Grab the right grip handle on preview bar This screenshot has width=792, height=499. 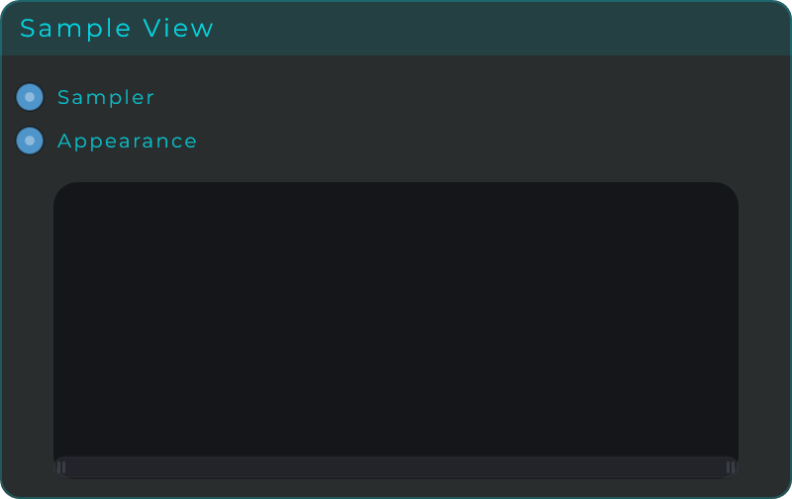click(731, 467)
